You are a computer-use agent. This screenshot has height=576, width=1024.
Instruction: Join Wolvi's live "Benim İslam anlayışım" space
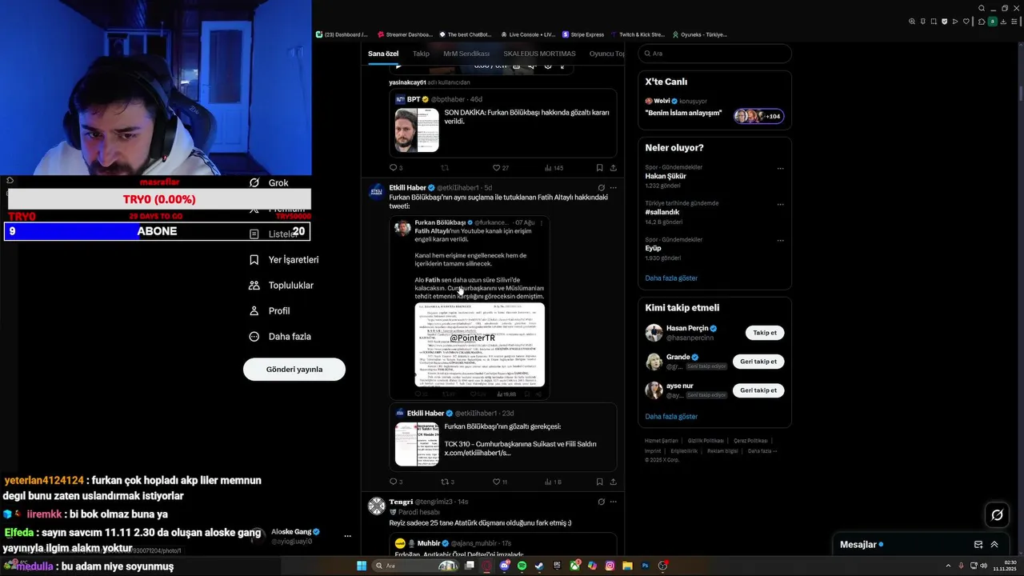point(714,110)
